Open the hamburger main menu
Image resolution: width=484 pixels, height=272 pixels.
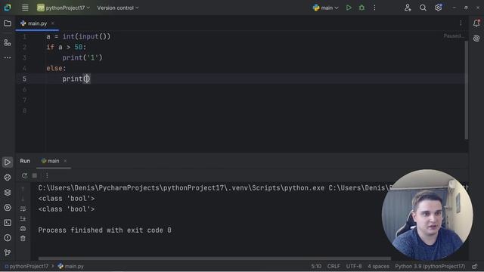[25, 8]
